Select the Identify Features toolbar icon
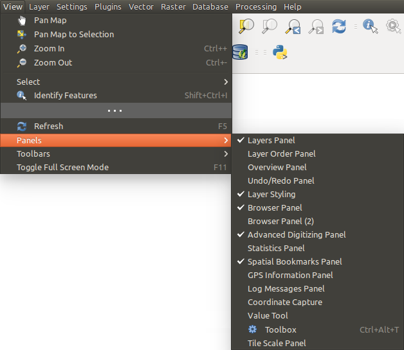Image resolution: width=404 pixels, height=350 pixels. [370, 26]
